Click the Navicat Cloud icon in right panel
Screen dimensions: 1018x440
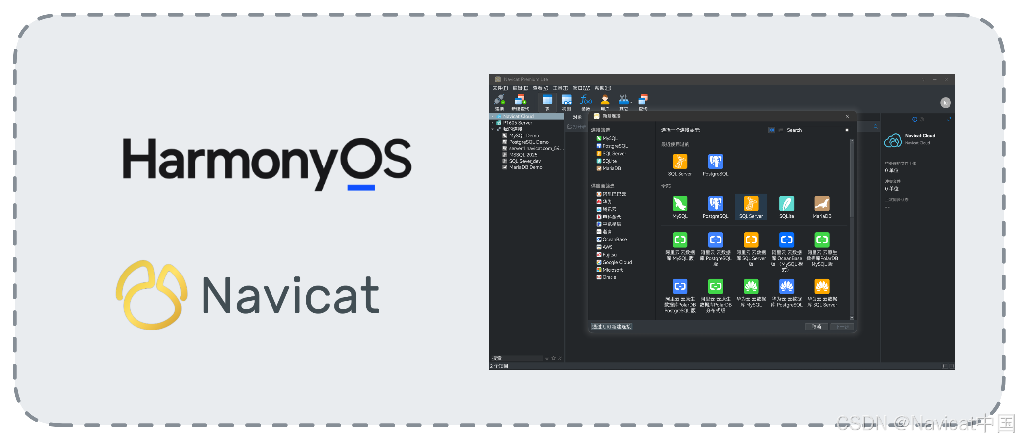[893, 140]
